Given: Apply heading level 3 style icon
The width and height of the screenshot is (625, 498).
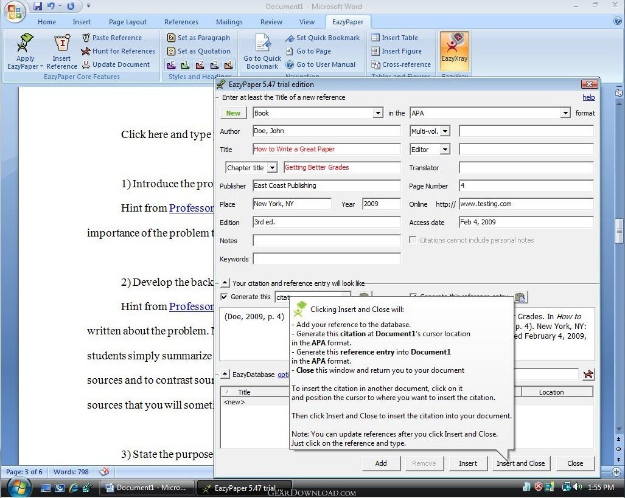Looking at the screenshot, I should point(214,64).
